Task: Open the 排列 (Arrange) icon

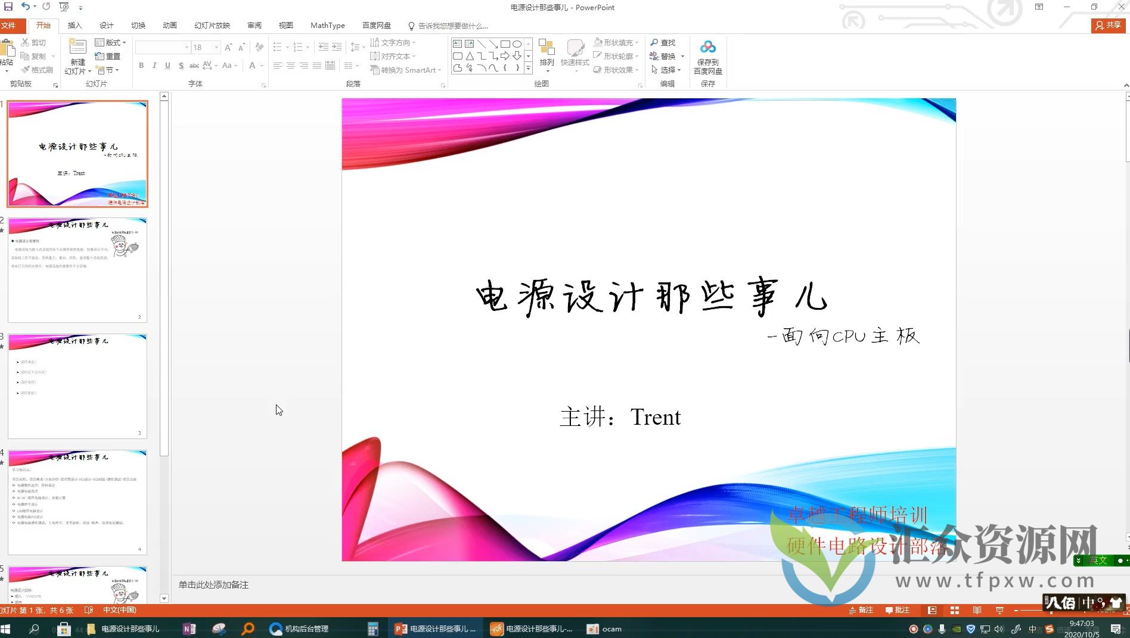Action: [547, 56]
